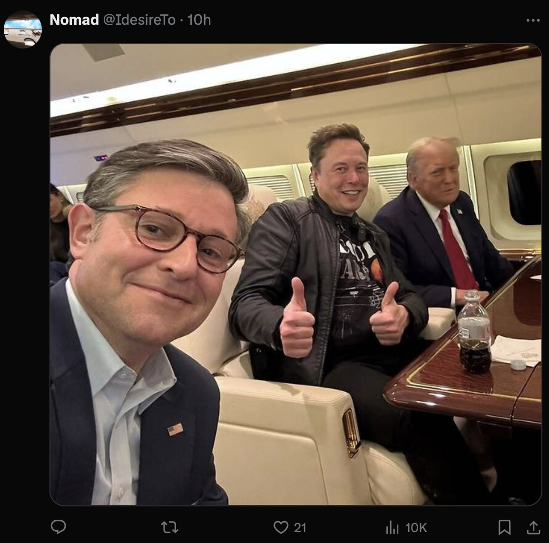Open post analytics via the bar chart icon
Screen dimensions: 549x543
(392, 527)
